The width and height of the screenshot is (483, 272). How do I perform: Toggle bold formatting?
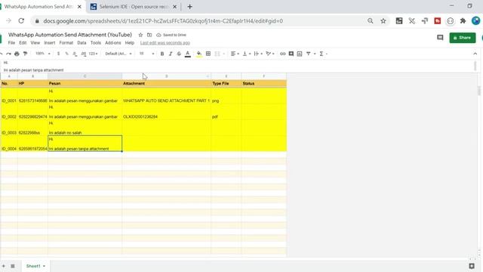click(162, 54)
